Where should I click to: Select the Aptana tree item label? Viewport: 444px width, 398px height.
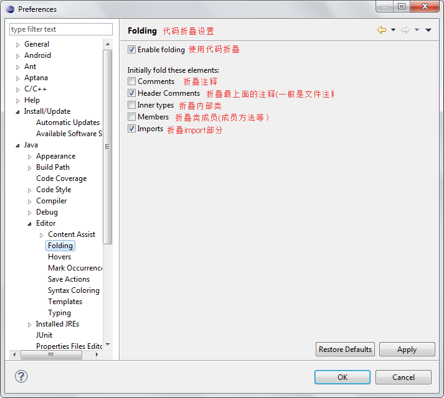coord(36,78)
